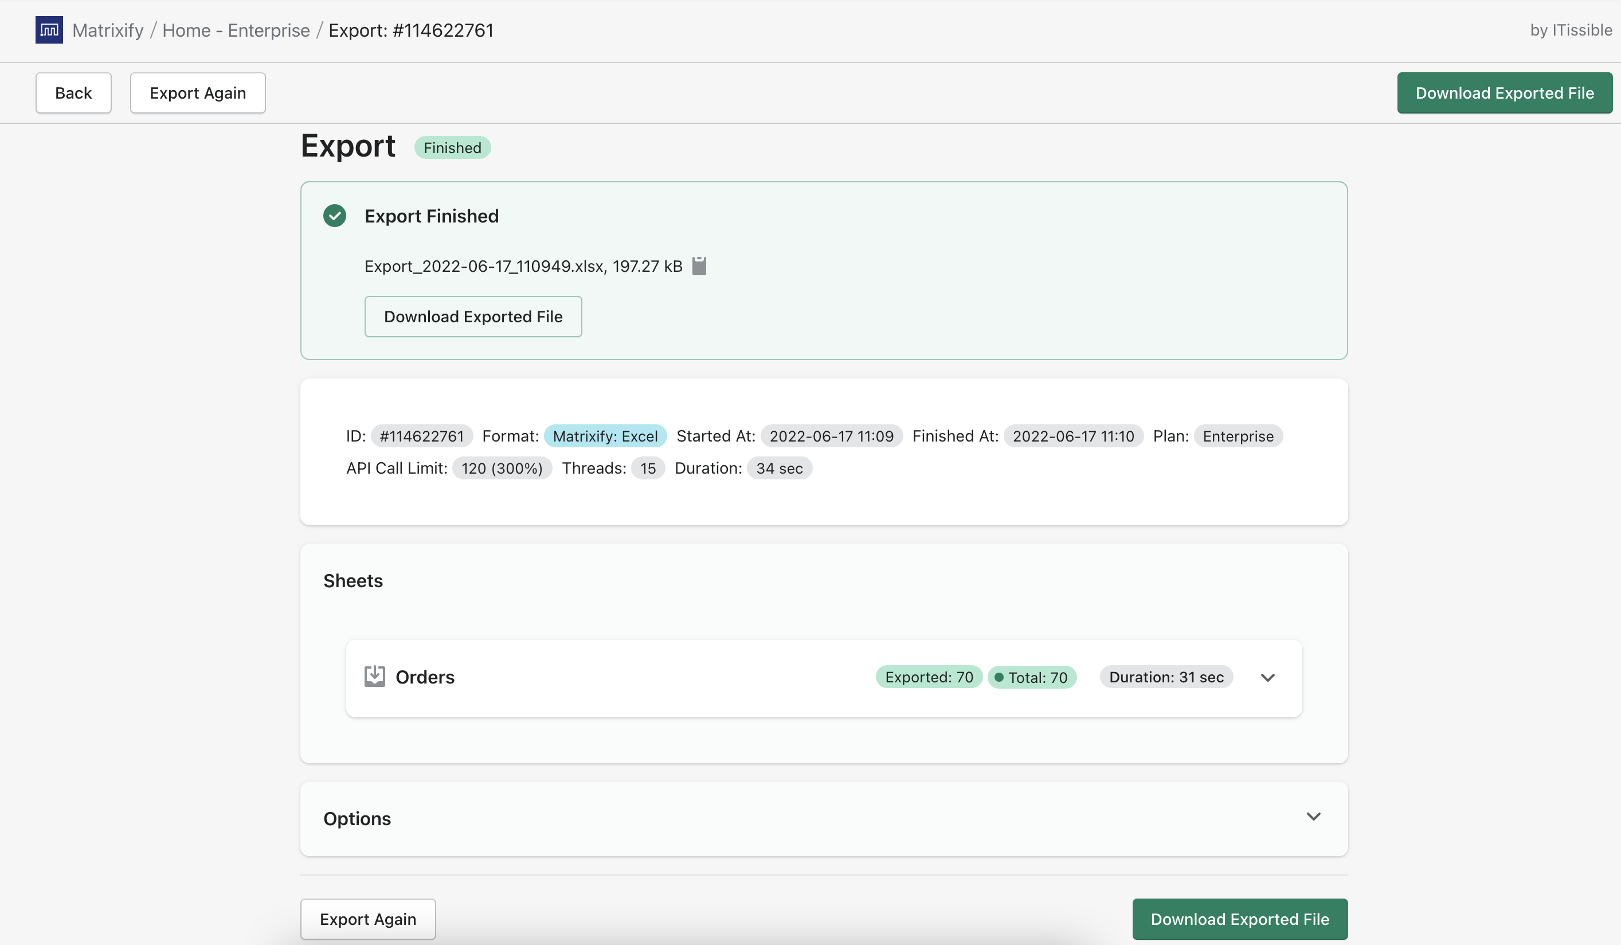Click bottom Download Exported File button

click(x=1240, y=919)
